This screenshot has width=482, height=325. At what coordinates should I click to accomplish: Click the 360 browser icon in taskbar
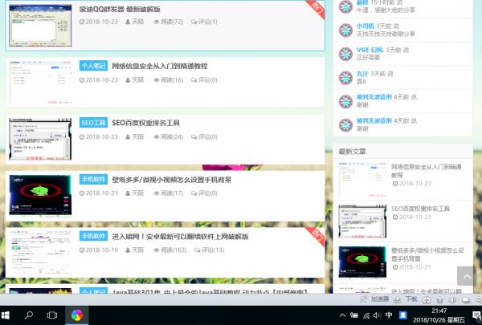tap(76, 315)
